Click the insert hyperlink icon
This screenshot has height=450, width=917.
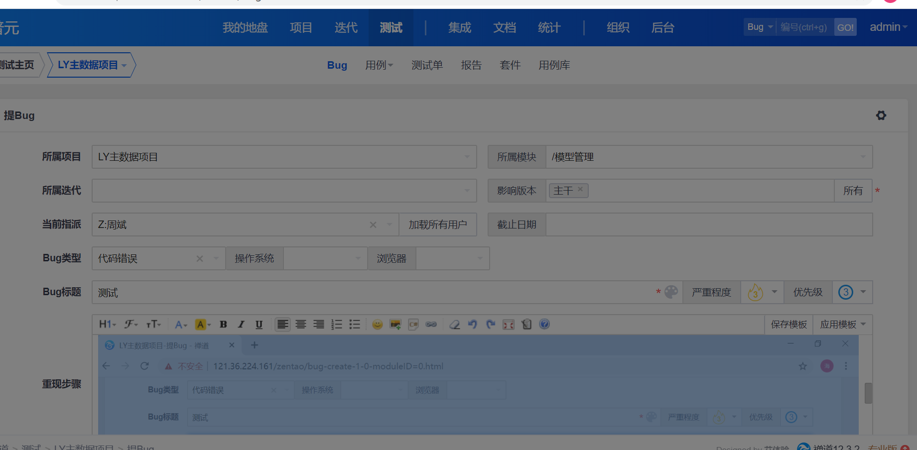431,325
